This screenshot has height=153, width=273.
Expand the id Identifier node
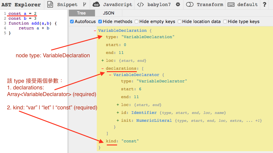click(x=118, y=113)
